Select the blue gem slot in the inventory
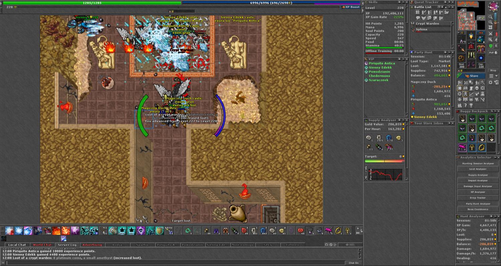This screenshot has width=501, height=266. click(481, 58)
